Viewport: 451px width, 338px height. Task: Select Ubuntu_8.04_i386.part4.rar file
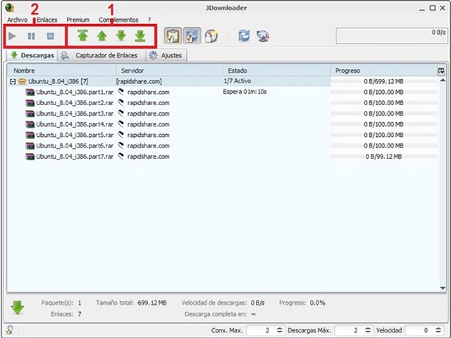[75, 124]
